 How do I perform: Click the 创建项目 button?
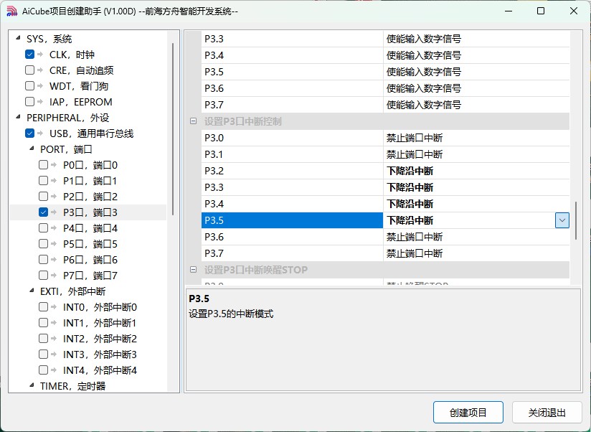[x=468, y=413]
